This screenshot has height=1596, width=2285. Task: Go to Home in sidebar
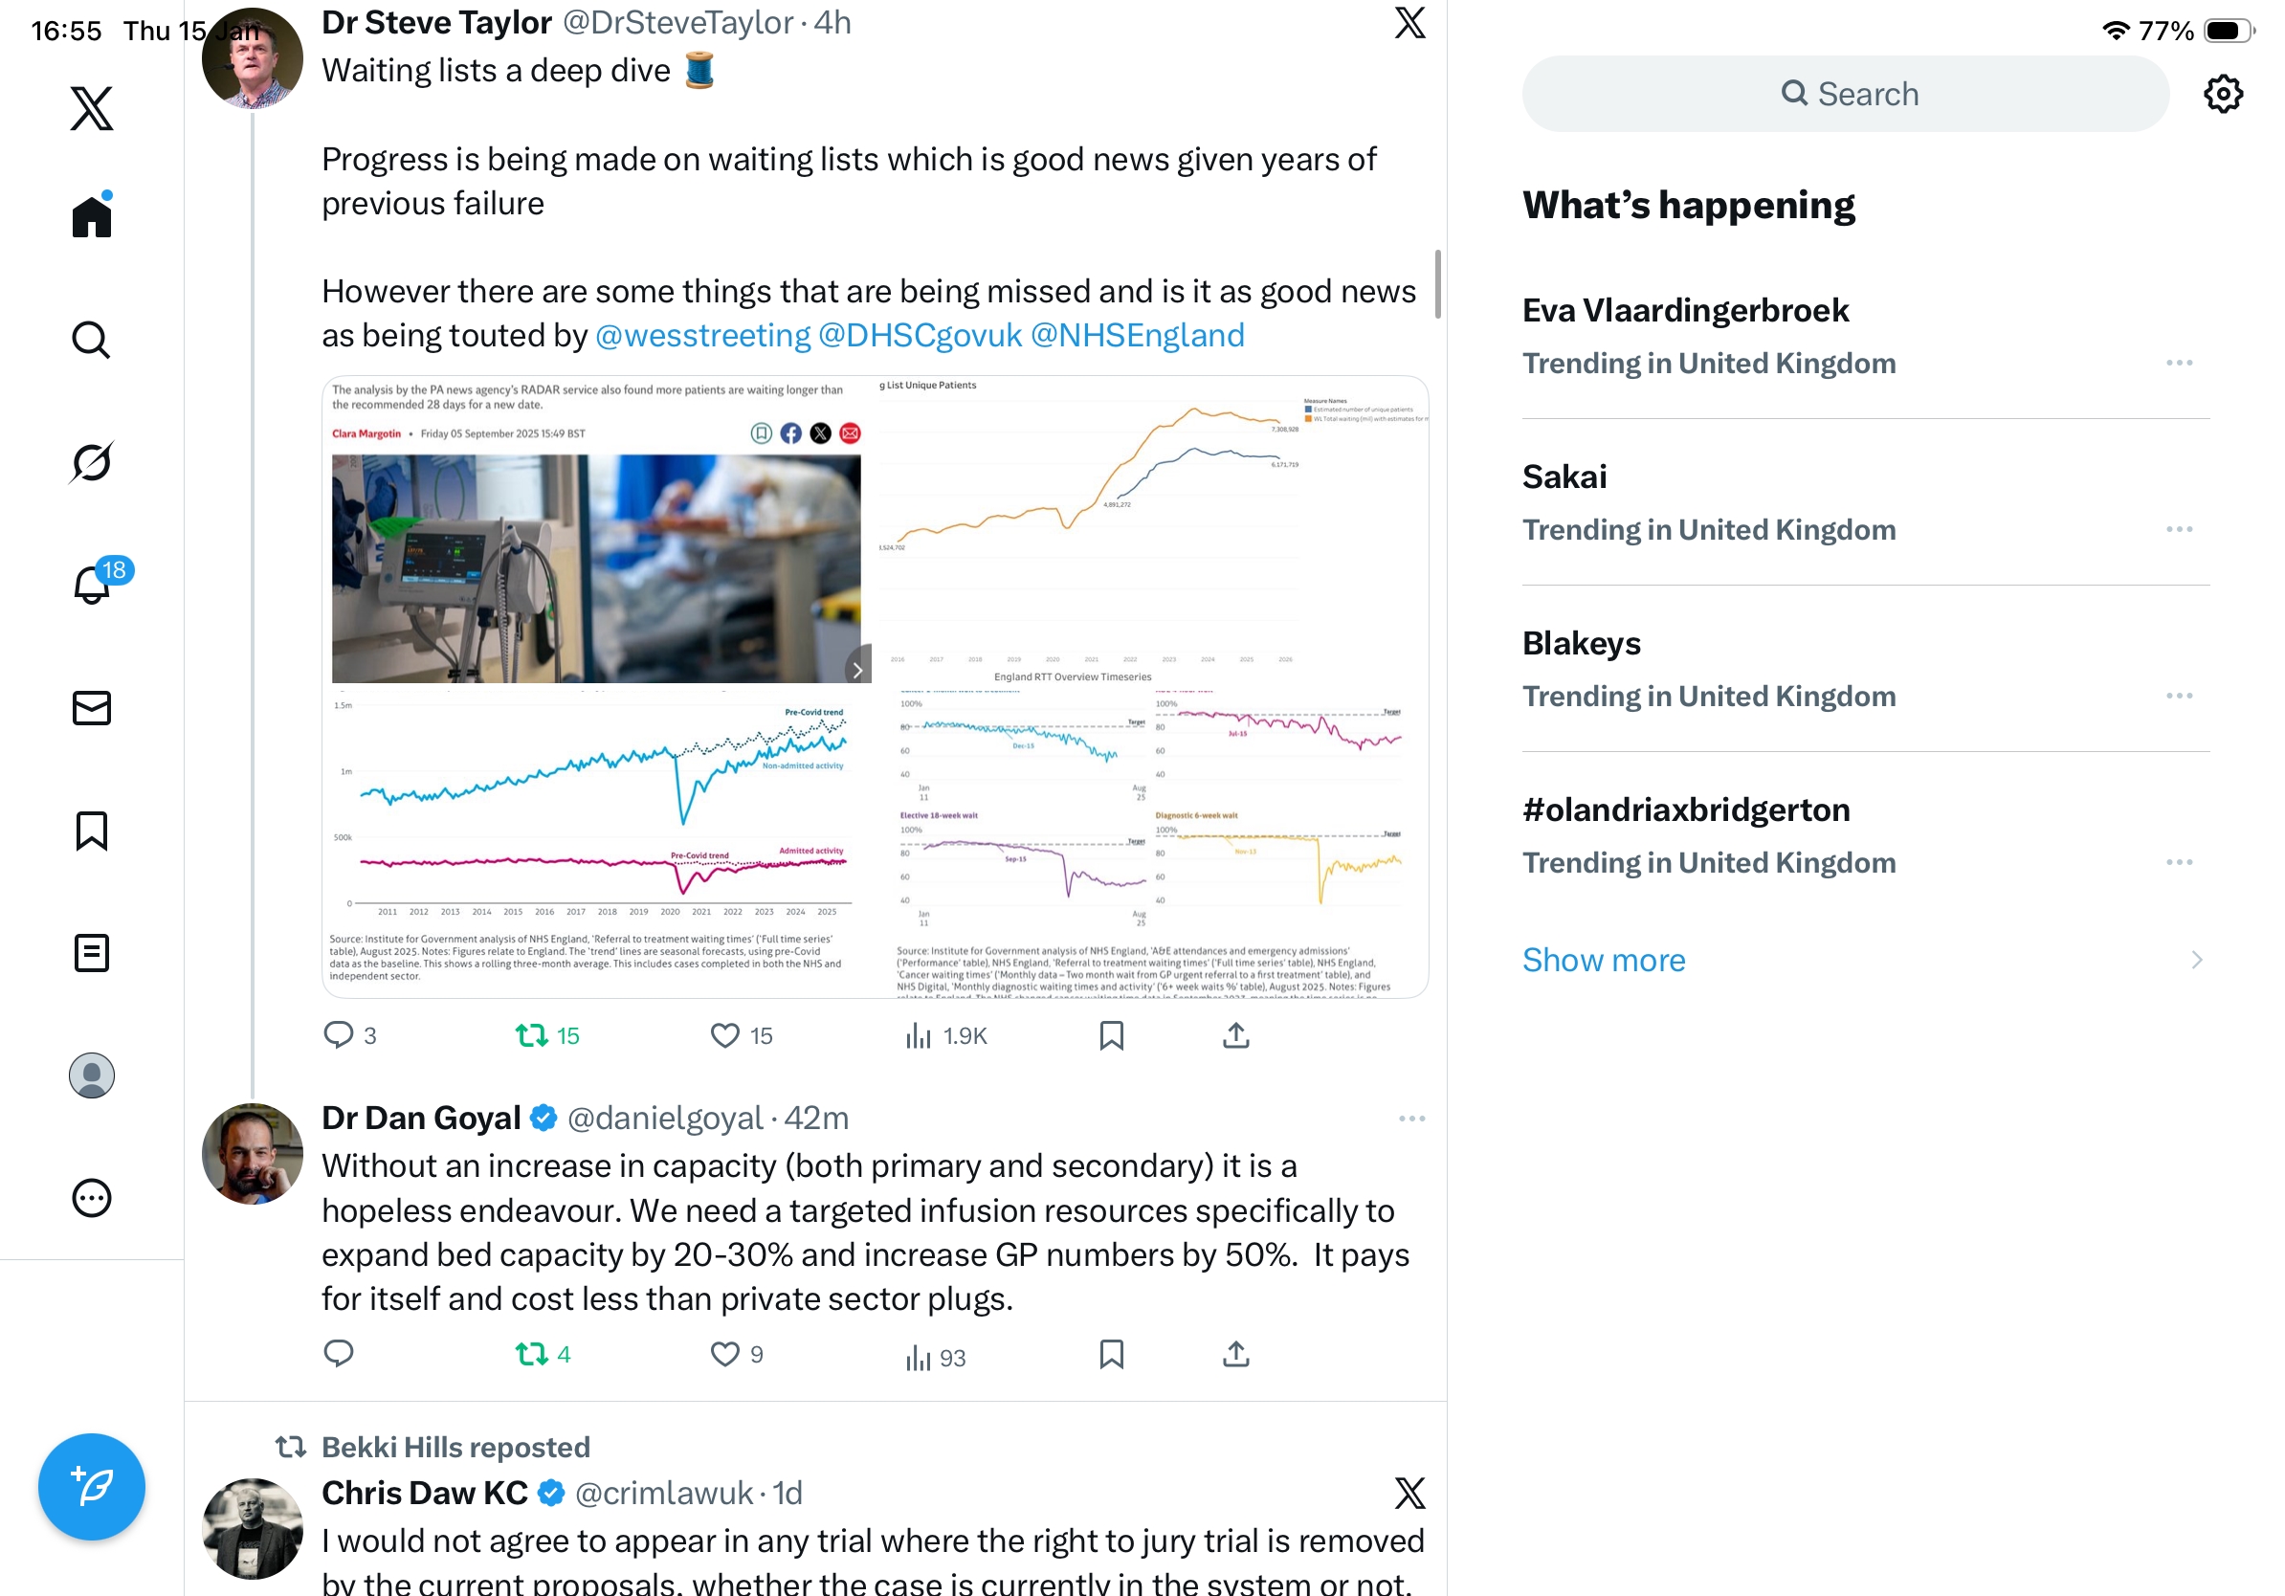(92, 217)
